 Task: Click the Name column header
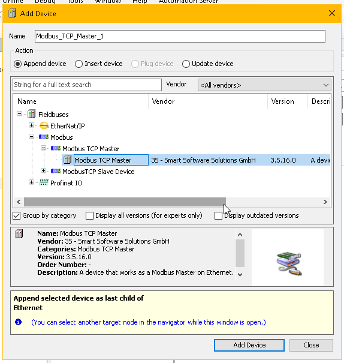coord(81,101)
